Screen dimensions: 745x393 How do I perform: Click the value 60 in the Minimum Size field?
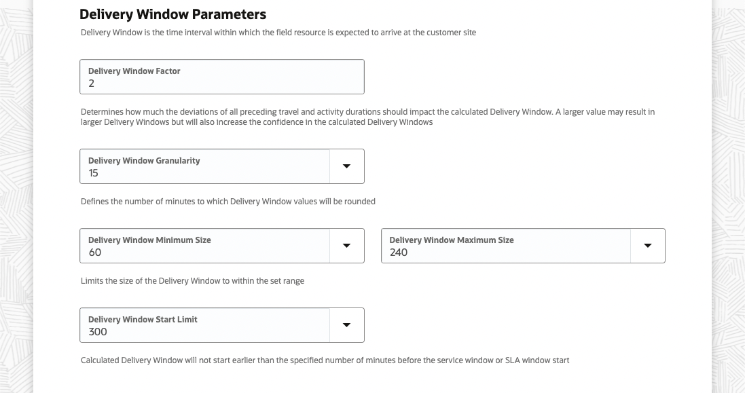point(95,252)
